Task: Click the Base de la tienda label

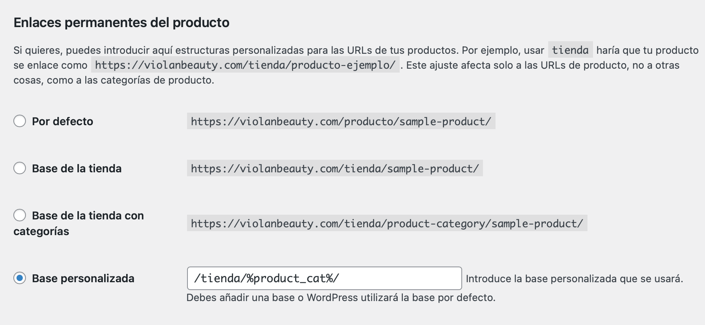Action: (x=77, y=168)
